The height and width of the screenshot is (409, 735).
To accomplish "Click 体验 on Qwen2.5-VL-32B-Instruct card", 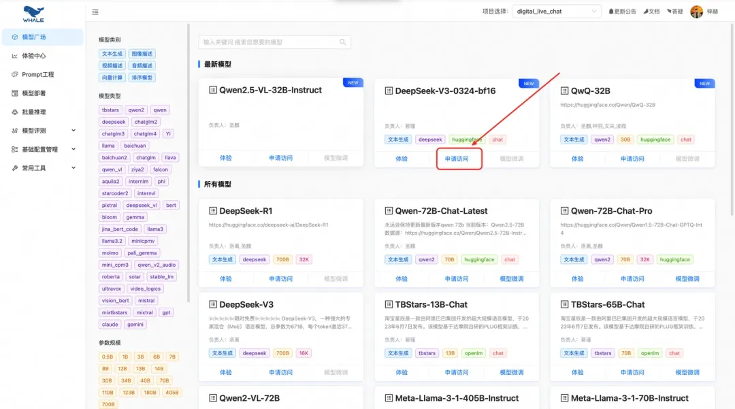I will pyautogui.click(x=226, y=159).
